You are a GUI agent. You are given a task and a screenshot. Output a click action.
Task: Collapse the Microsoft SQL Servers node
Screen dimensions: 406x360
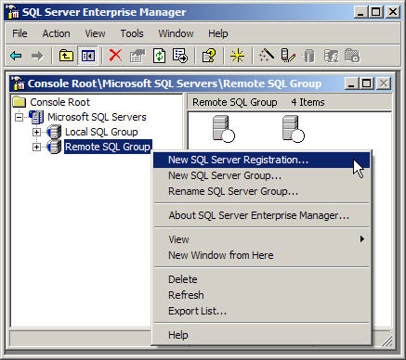click(x=20, y=117)
